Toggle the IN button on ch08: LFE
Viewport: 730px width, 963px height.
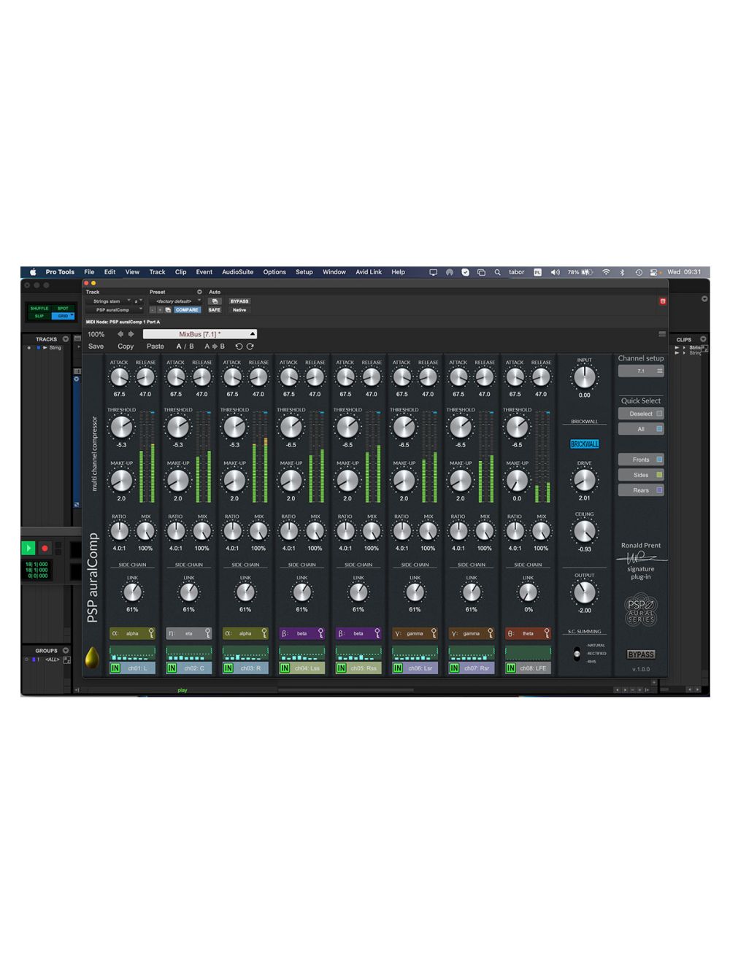512,667
